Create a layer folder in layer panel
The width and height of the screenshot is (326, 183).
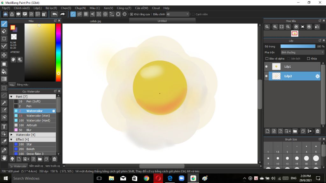[295, 131]
